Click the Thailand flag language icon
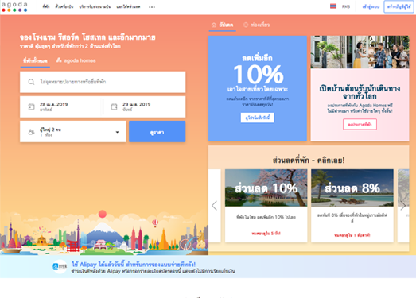 click(333, 6)
